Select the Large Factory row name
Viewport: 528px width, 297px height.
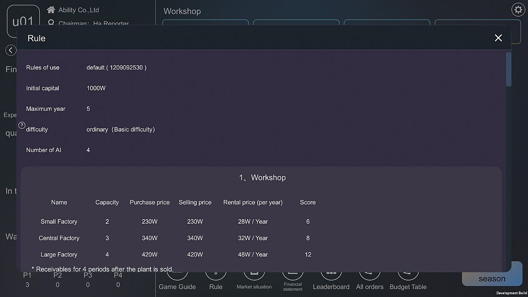59,255
